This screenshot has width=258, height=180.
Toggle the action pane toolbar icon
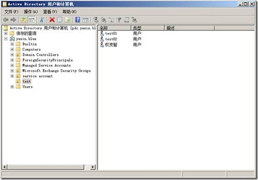click(86, 20)
